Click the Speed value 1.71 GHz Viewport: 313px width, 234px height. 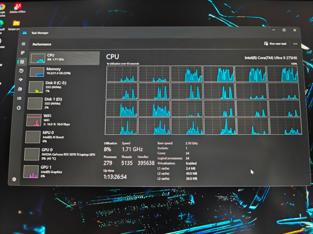point(132,149)
